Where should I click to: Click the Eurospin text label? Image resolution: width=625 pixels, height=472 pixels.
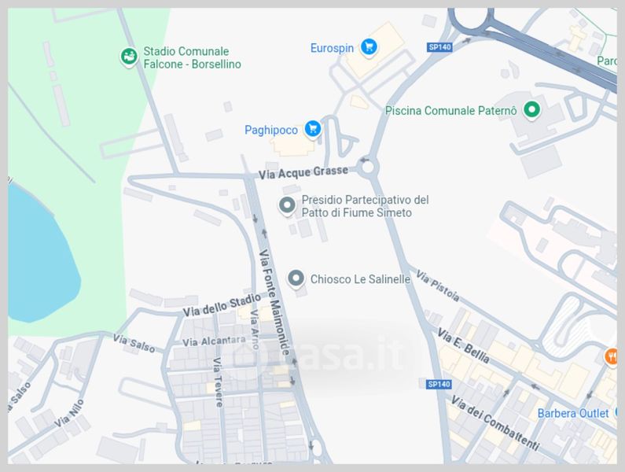[332, 48]
